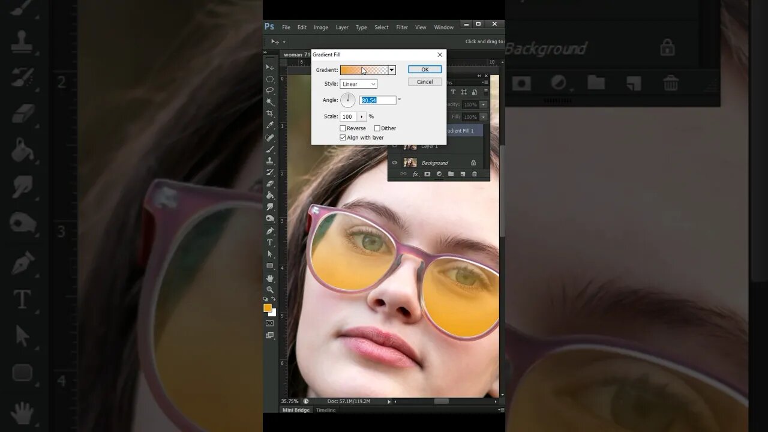Open the layer Opacity dropdown
Image resolution: width=768 pixels, height=432 pixels.
[483, 104]
